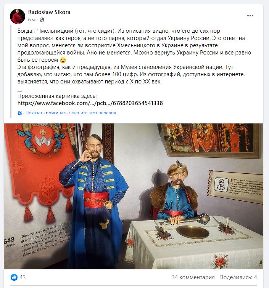Click the smiley emoji in the post text
Image resolution: width=269 pixels, height=288 pixels.
63,60
